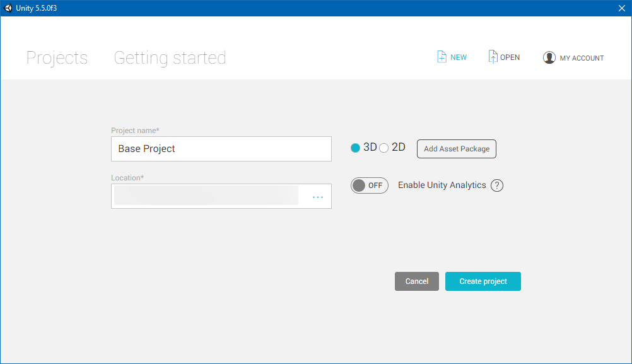Click inside the Project name field
The height and width of the screenshot is (364, 632).
[221, 148]
